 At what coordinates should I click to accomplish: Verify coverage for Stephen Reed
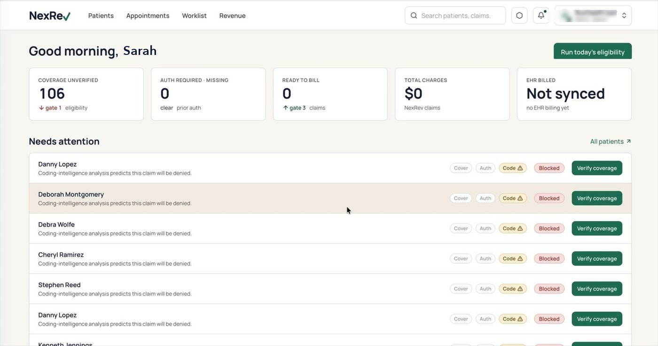click(x=597, y=289)
